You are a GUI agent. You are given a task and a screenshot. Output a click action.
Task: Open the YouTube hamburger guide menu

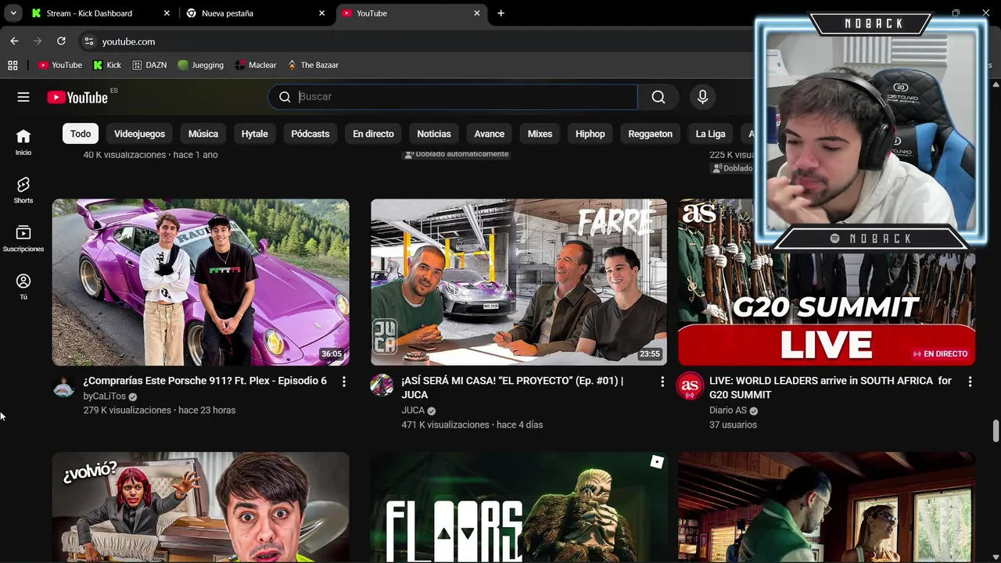pyautogui.click(x=23, y=97)
